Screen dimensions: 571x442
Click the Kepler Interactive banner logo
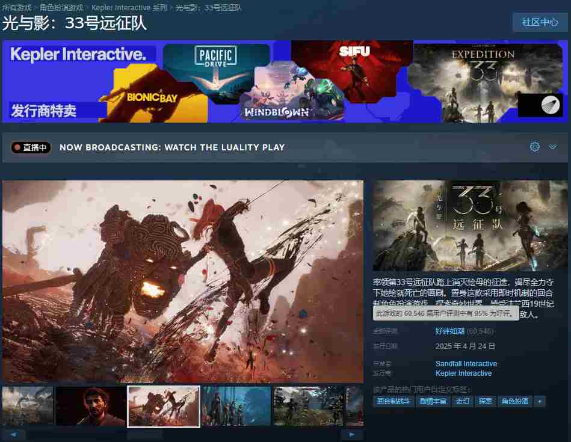click(78, 54)
